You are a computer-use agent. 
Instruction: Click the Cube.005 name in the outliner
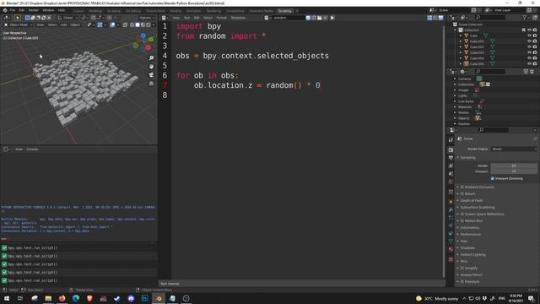coord(477,64)
